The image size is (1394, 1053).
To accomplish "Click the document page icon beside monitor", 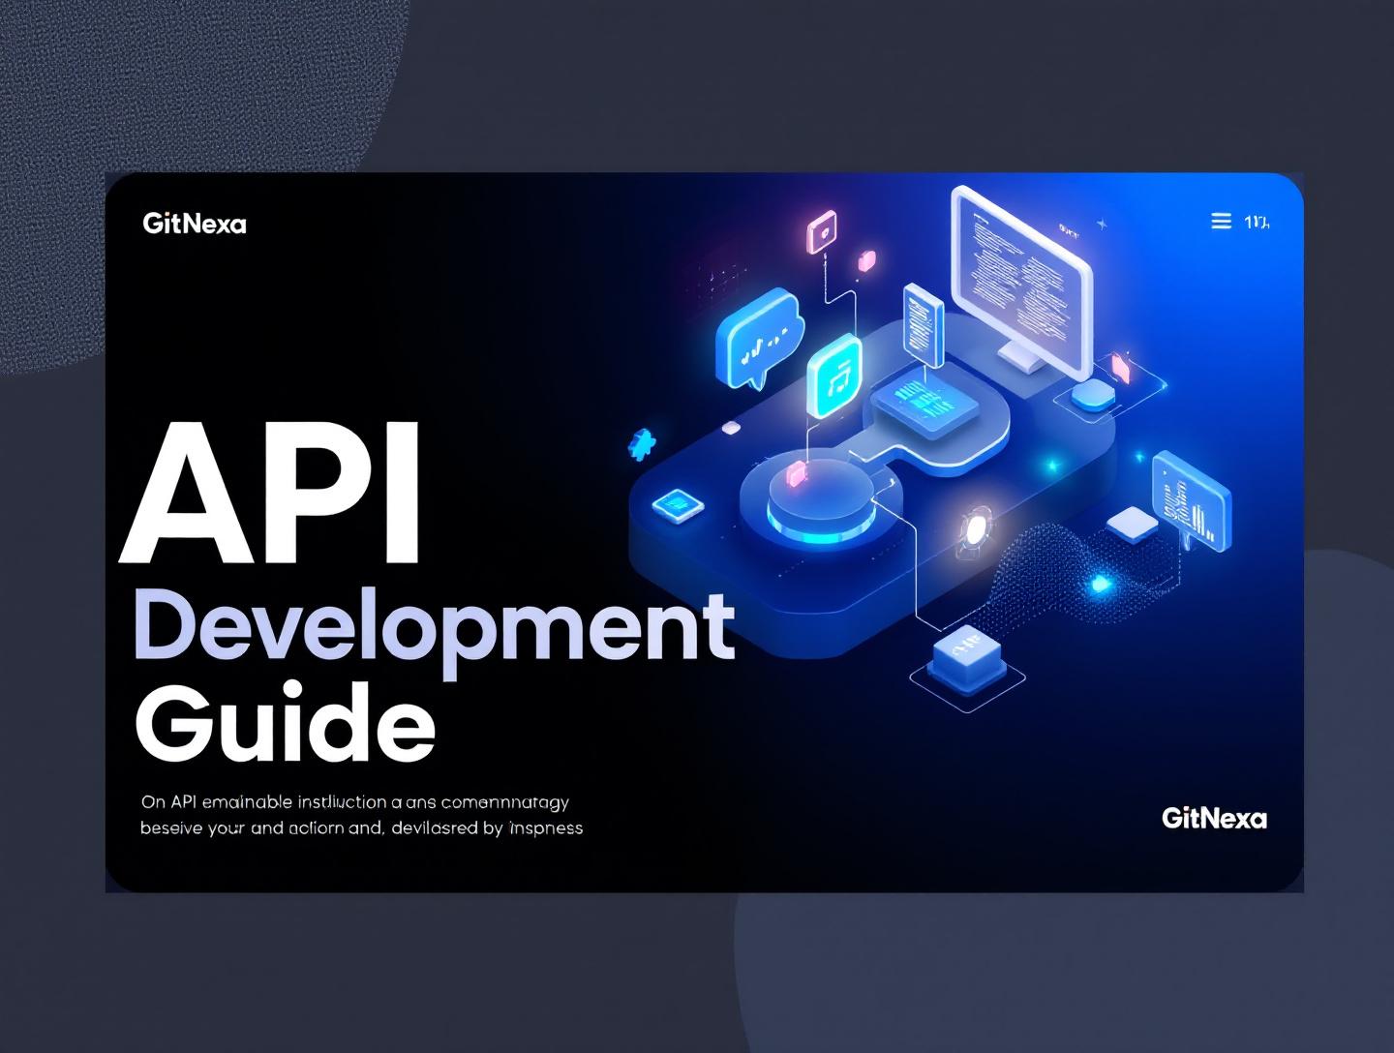I will click(923, 324).
